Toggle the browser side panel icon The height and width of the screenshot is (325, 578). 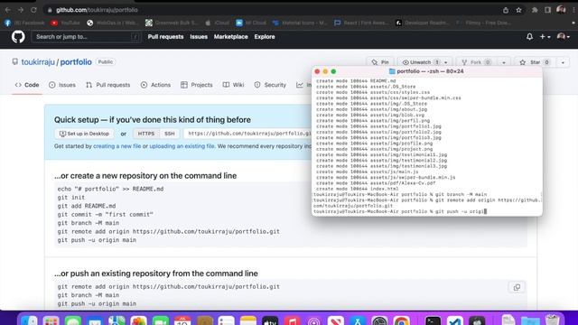548,10
